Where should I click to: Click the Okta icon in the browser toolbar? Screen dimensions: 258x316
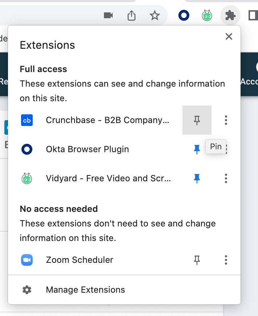tap(184, 15)
